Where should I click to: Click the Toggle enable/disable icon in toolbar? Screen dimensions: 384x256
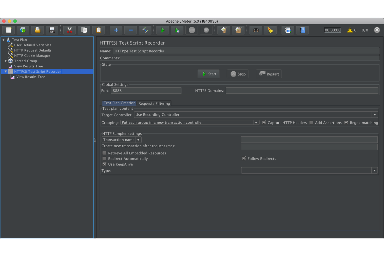[145, 30]
